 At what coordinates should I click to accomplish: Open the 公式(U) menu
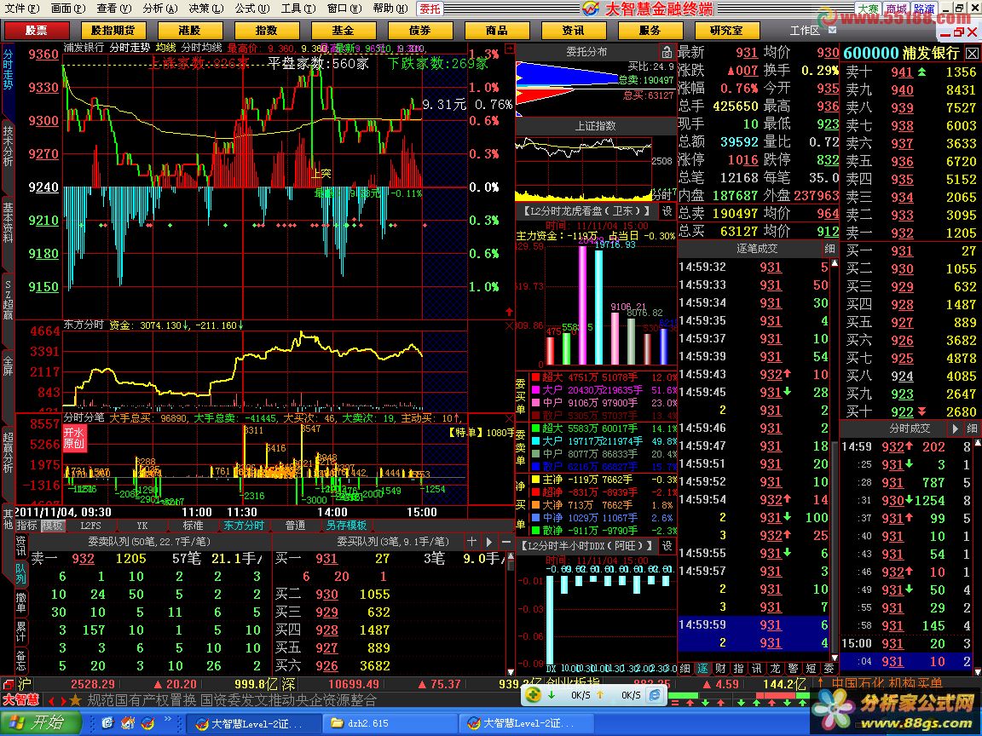(251, 9)
